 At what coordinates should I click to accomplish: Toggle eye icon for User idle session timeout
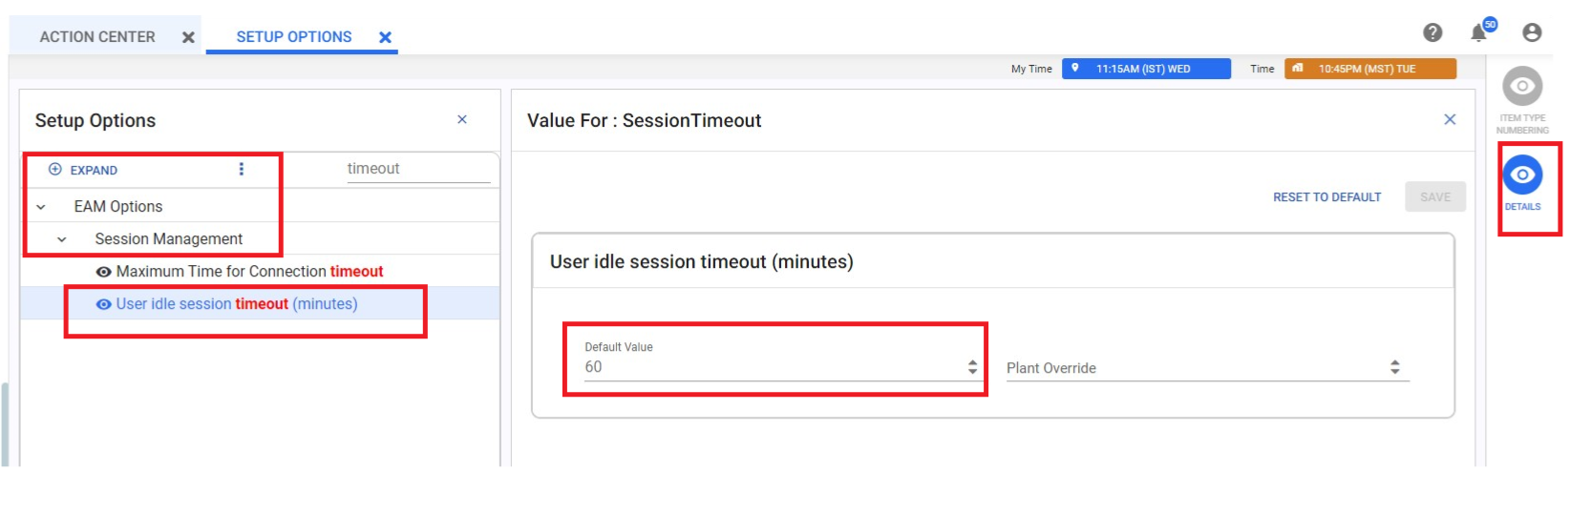[103, 304]
